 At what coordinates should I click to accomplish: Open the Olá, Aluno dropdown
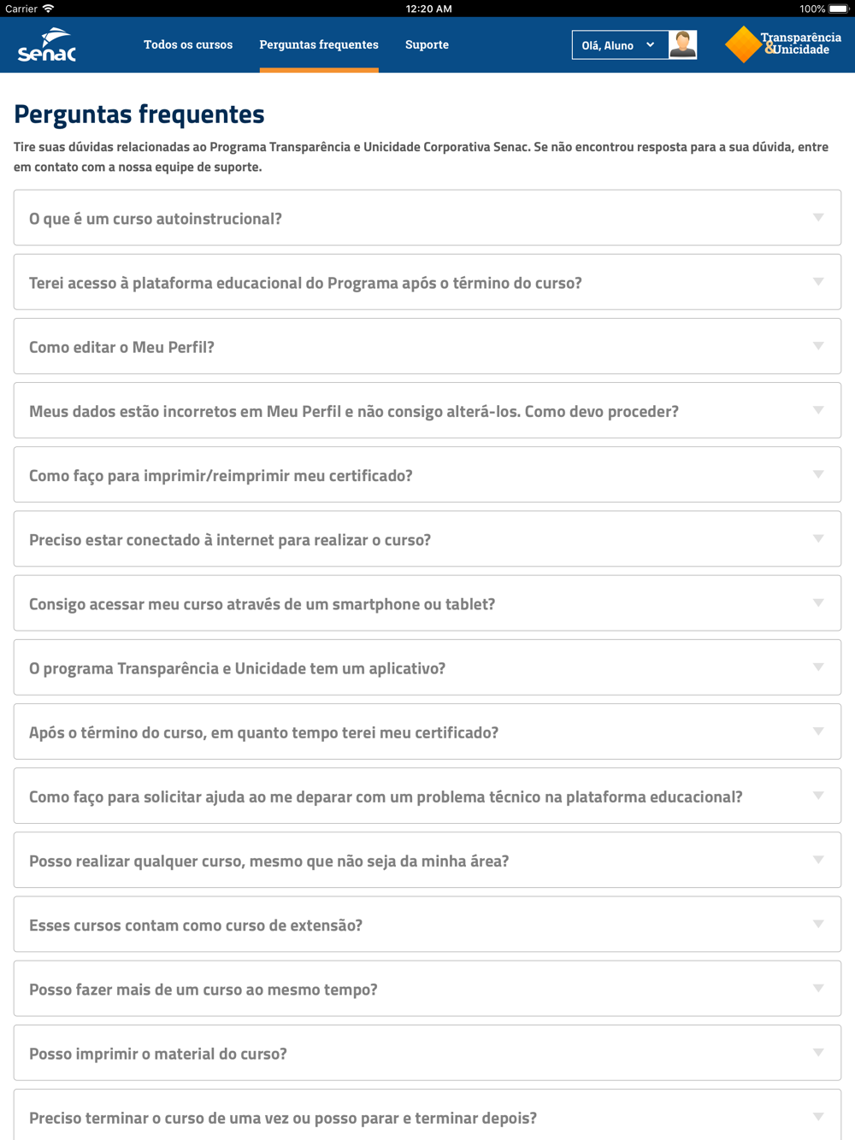coord(618,45)
